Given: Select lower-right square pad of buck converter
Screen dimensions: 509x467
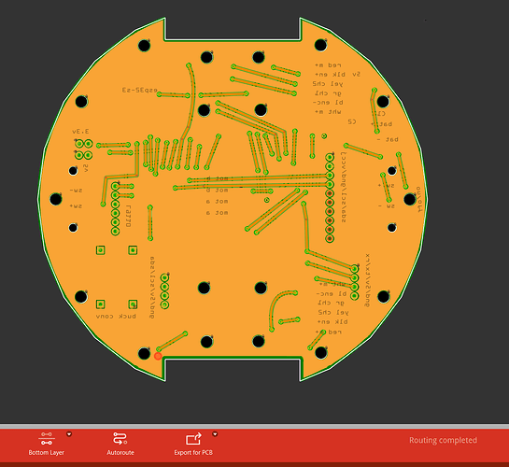Looking at the screenshot, I should pos(133,304).
